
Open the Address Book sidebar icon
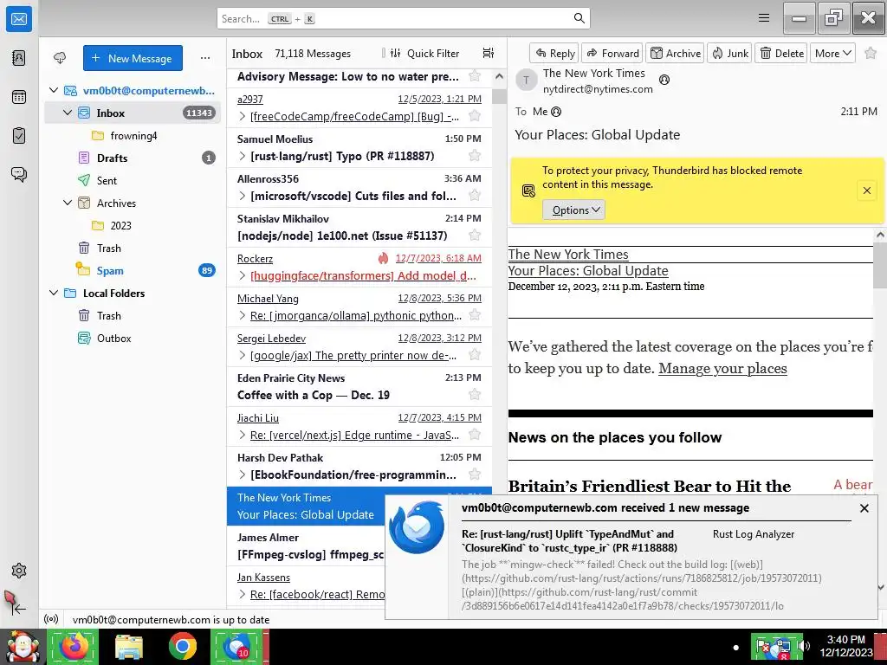click(19, 58)
